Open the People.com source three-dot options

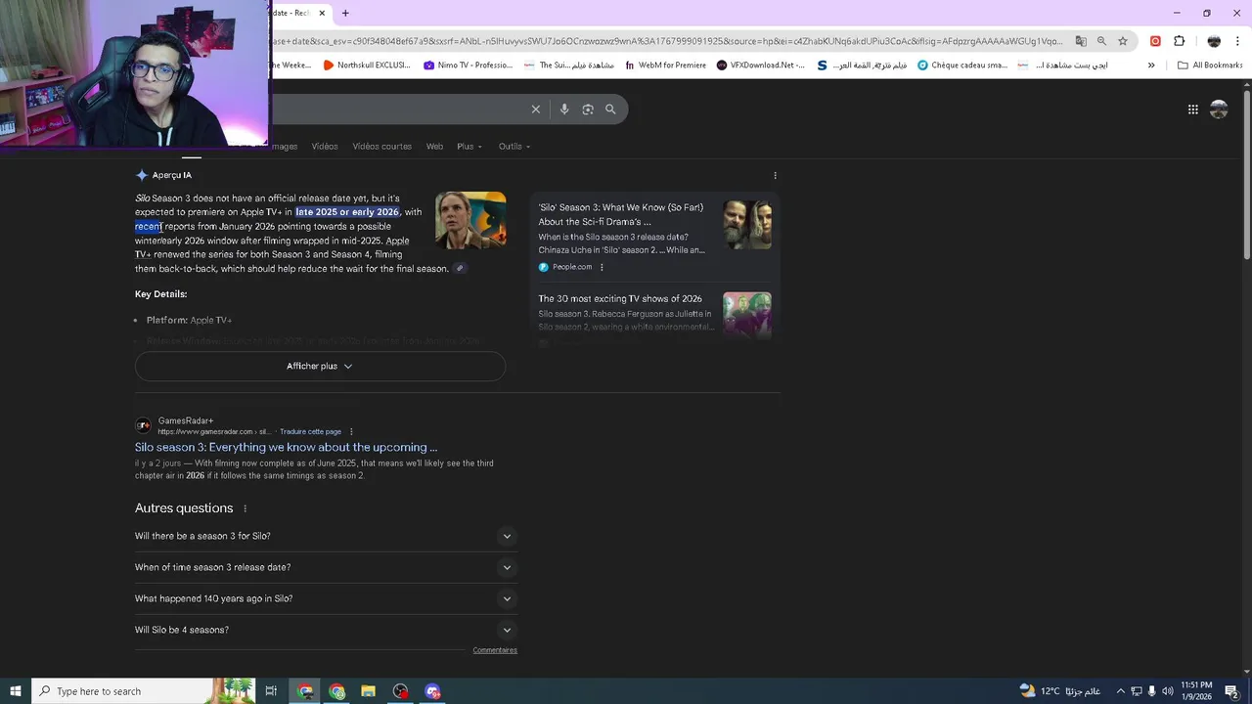click(602, 267)
